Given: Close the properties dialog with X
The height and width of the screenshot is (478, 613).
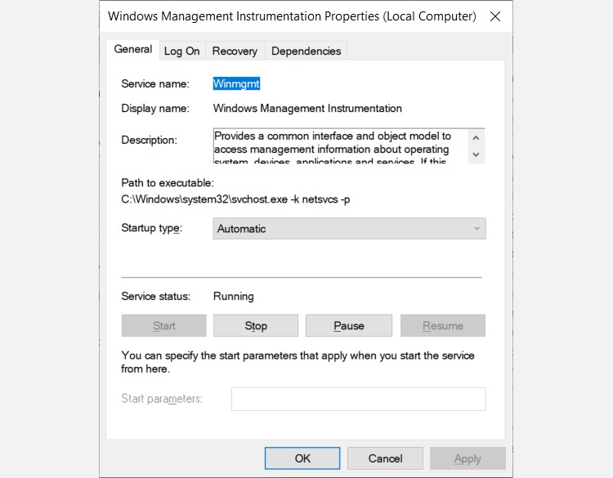Looking at the screenshot, I should tap(495, 16).
